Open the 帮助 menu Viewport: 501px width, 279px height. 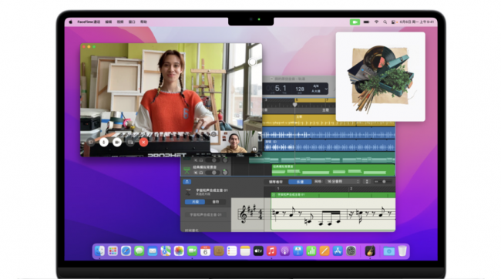[144, 22]
